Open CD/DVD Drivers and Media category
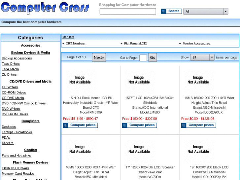240x180 pixels. pos(30,82)
